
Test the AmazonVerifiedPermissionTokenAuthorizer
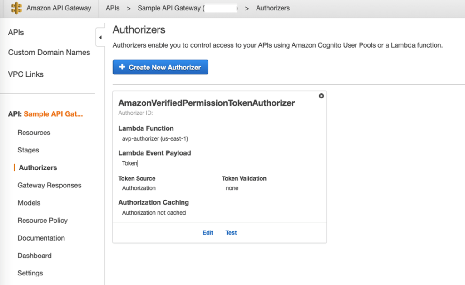231,232
